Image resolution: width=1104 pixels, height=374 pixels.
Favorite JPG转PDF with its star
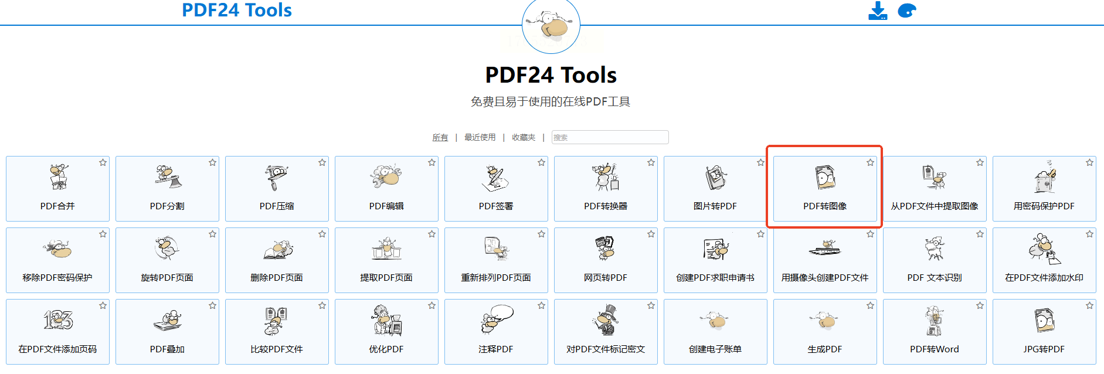click(1089, 305)
